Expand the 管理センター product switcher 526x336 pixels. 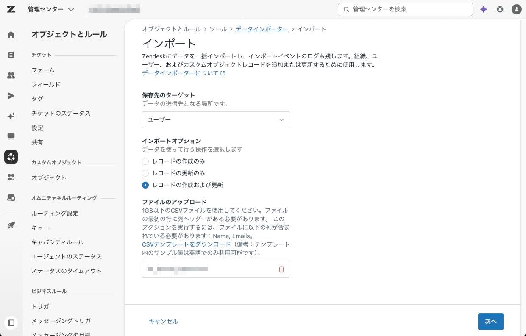51,9
